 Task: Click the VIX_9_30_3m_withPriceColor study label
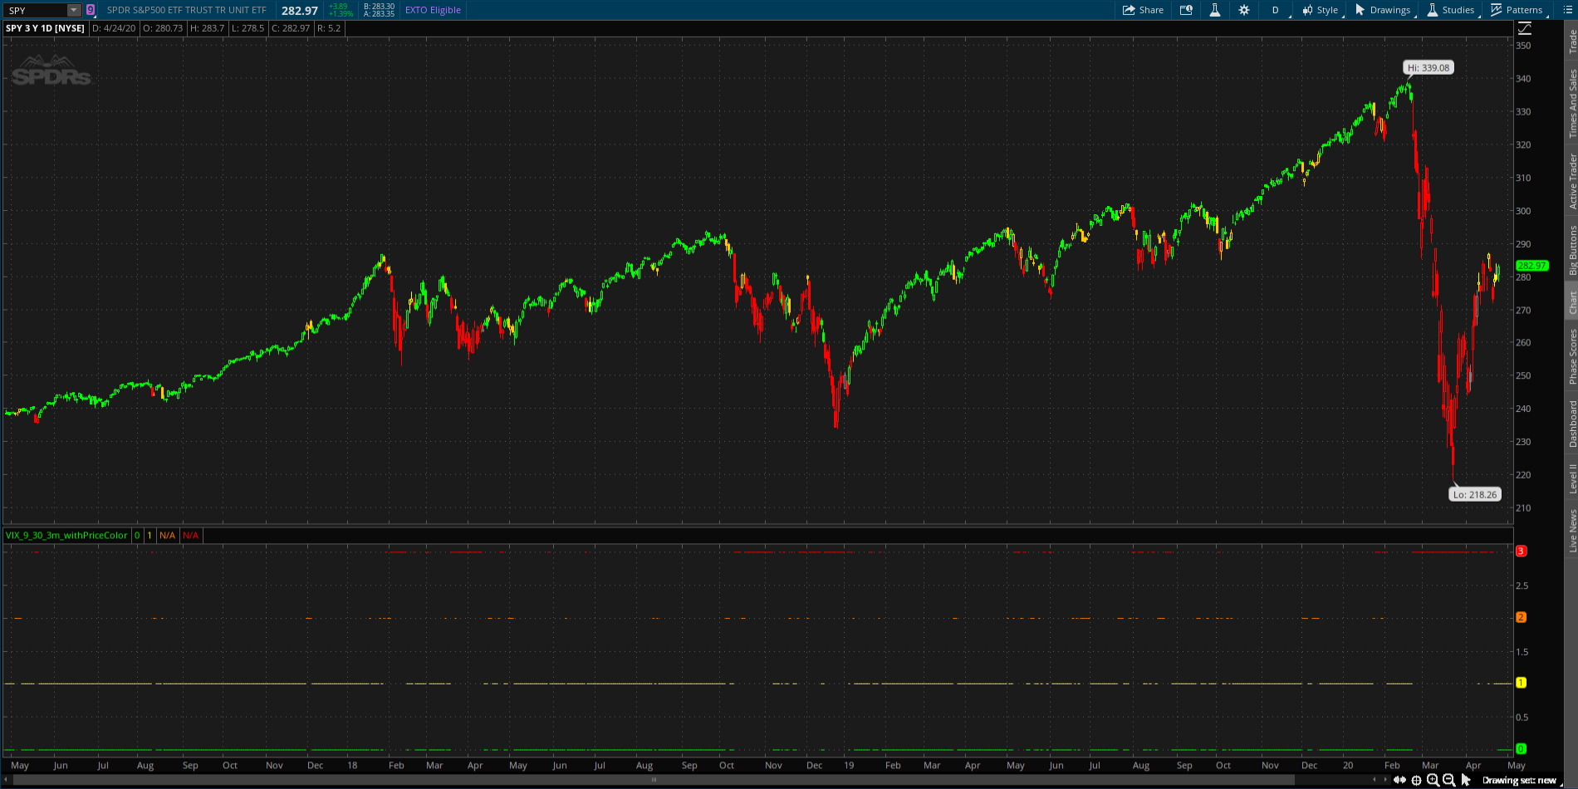click(x=66, y=535)
